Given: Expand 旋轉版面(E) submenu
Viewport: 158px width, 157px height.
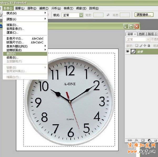Looking at the screenshot, I should 25,50.
